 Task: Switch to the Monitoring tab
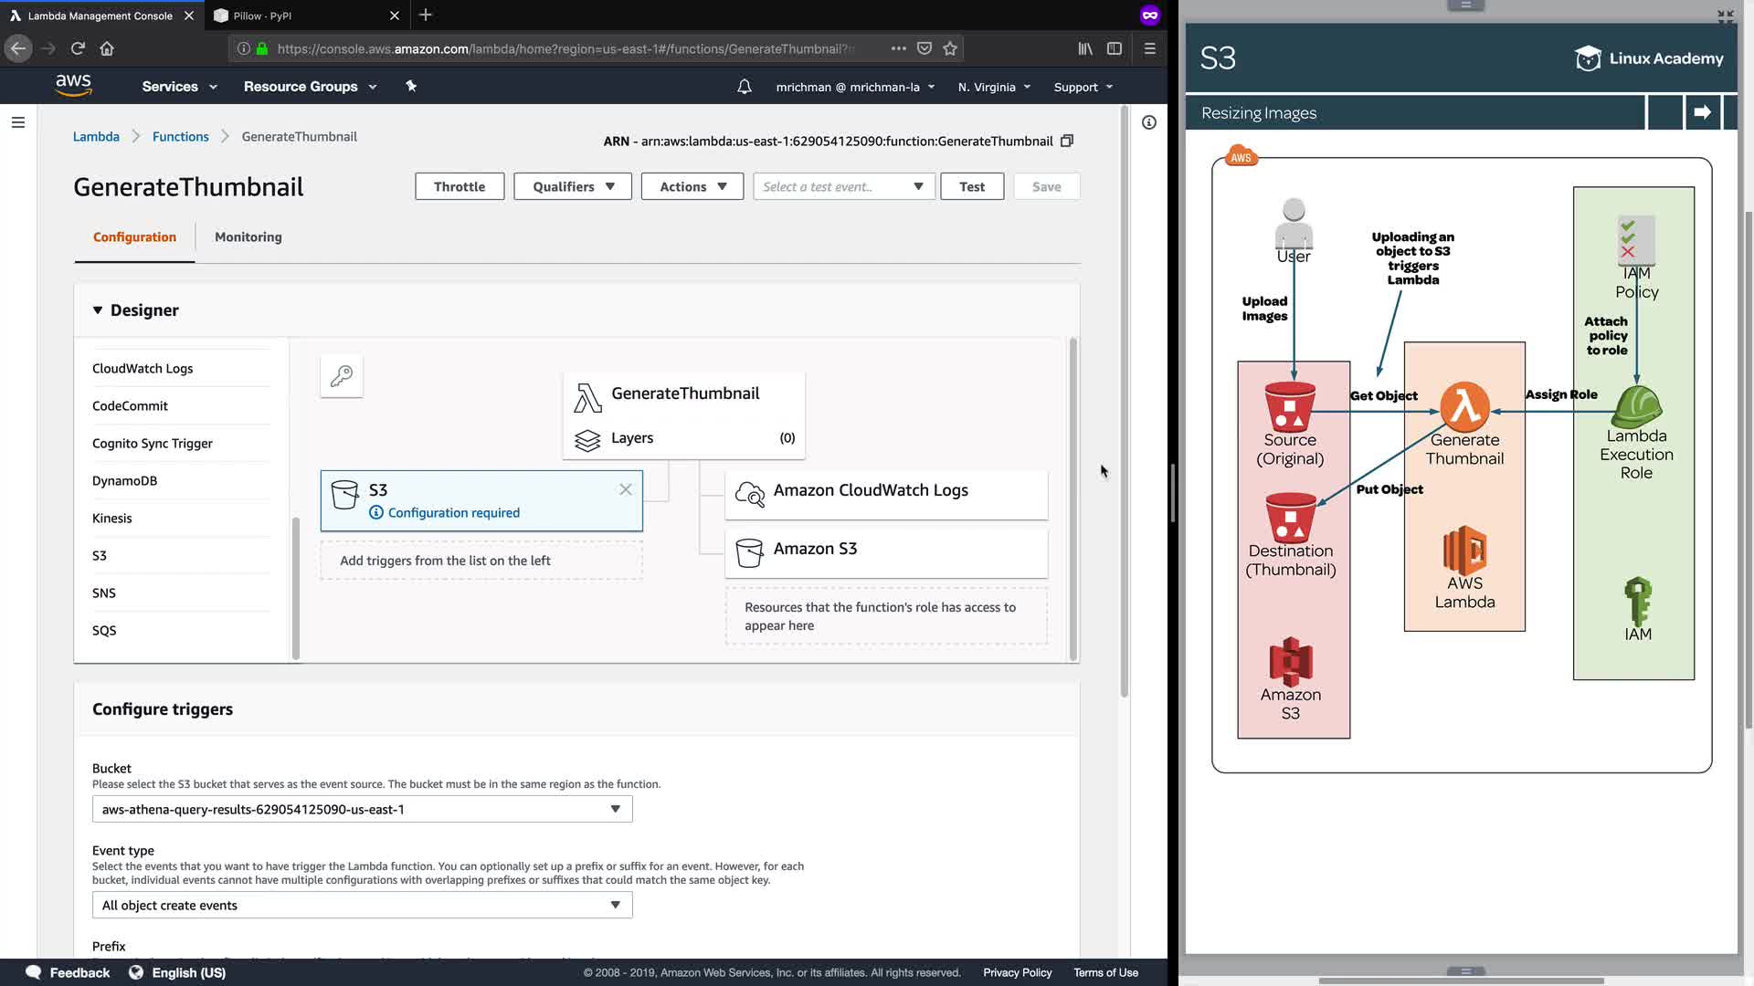click(x=248, y=236)
